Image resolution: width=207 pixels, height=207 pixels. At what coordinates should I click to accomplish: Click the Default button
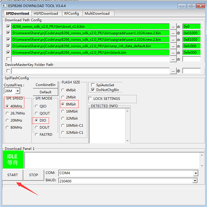(x=46, y=92)
